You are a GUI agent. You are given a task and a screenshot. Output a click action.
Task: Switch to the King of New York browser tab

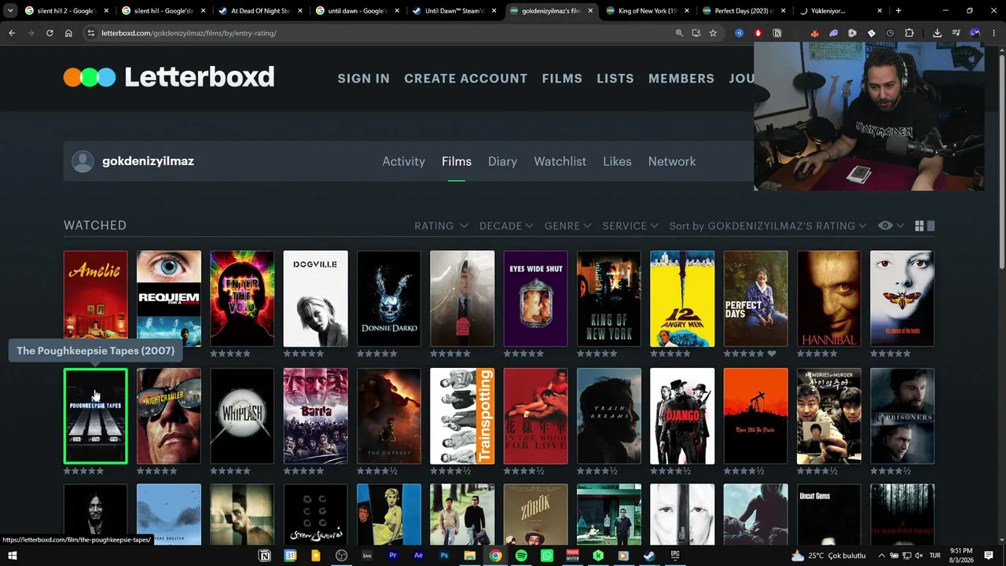(x=646, y=11)
